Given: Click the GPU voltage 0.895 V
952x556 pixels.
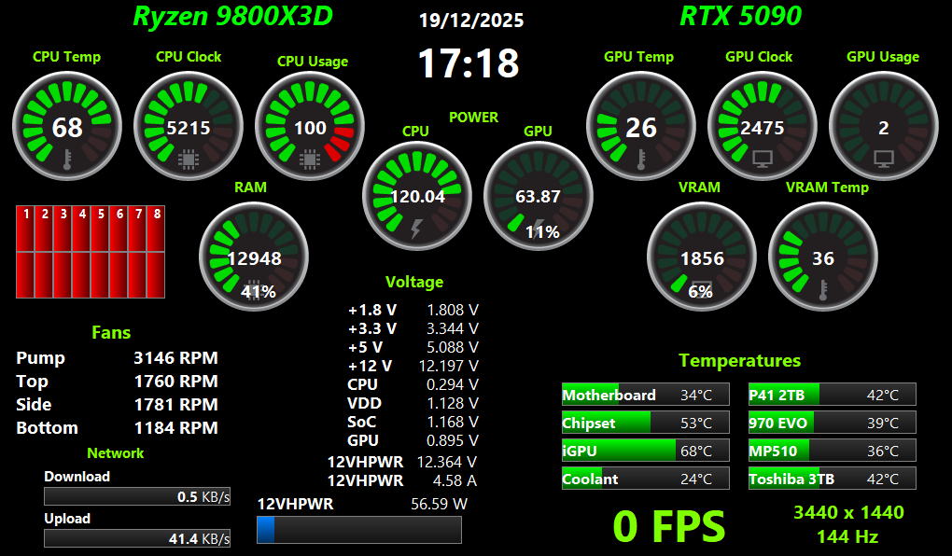Looking at the screenshot, I should tap(453, 440).
